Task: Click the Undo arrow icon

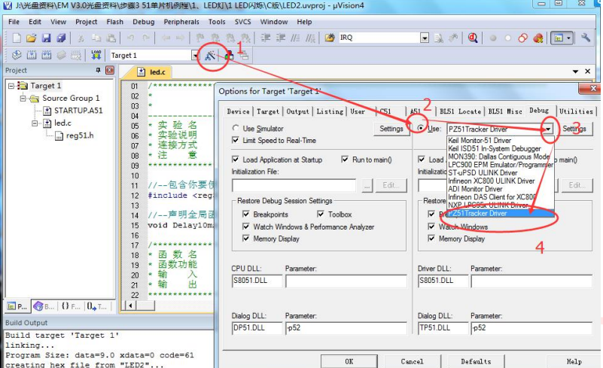Action: 131,38
